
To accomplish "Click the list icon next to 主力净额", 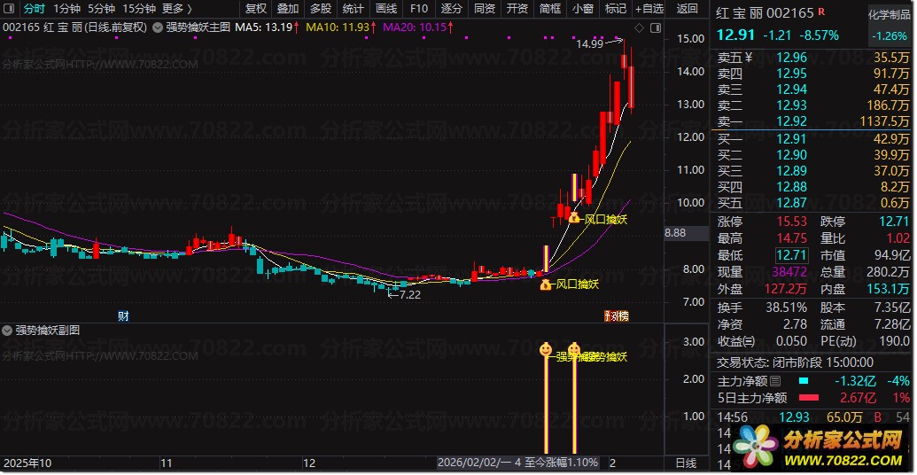I will (x=775, y=381).
